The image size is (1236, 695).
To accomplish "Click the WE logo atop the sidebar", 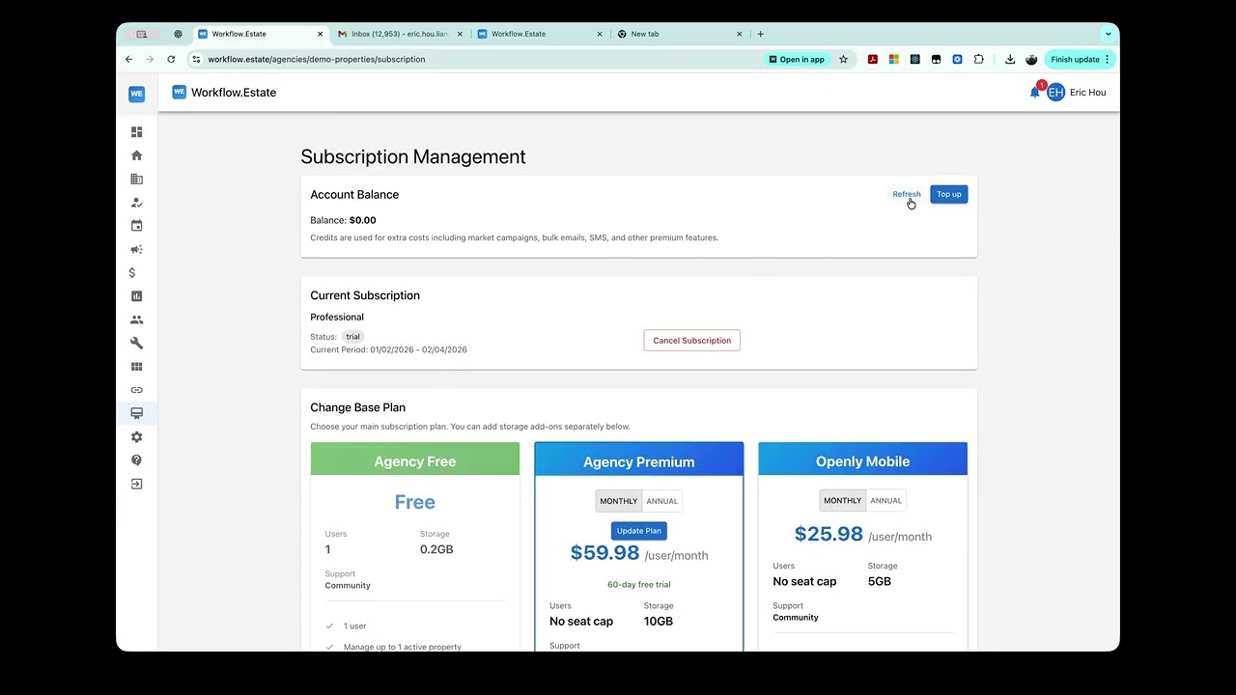I will pyautogui.click(x=136, y=94).
